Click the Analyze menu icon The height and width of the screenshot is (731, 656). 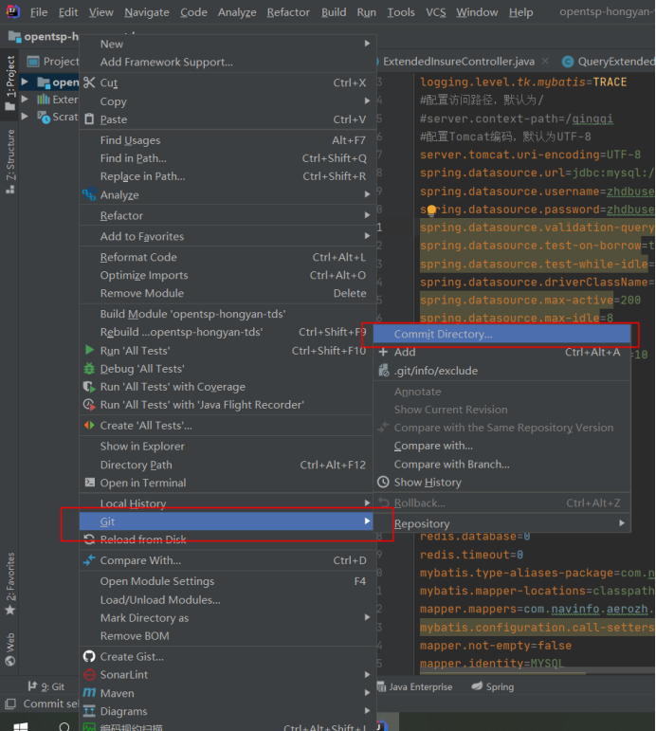point(89,194)
